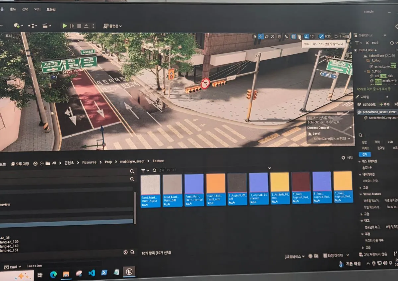Open the 액터 menu
Image resolution: width=398 pixels, height=281 pixels.
tap(37, 10)
